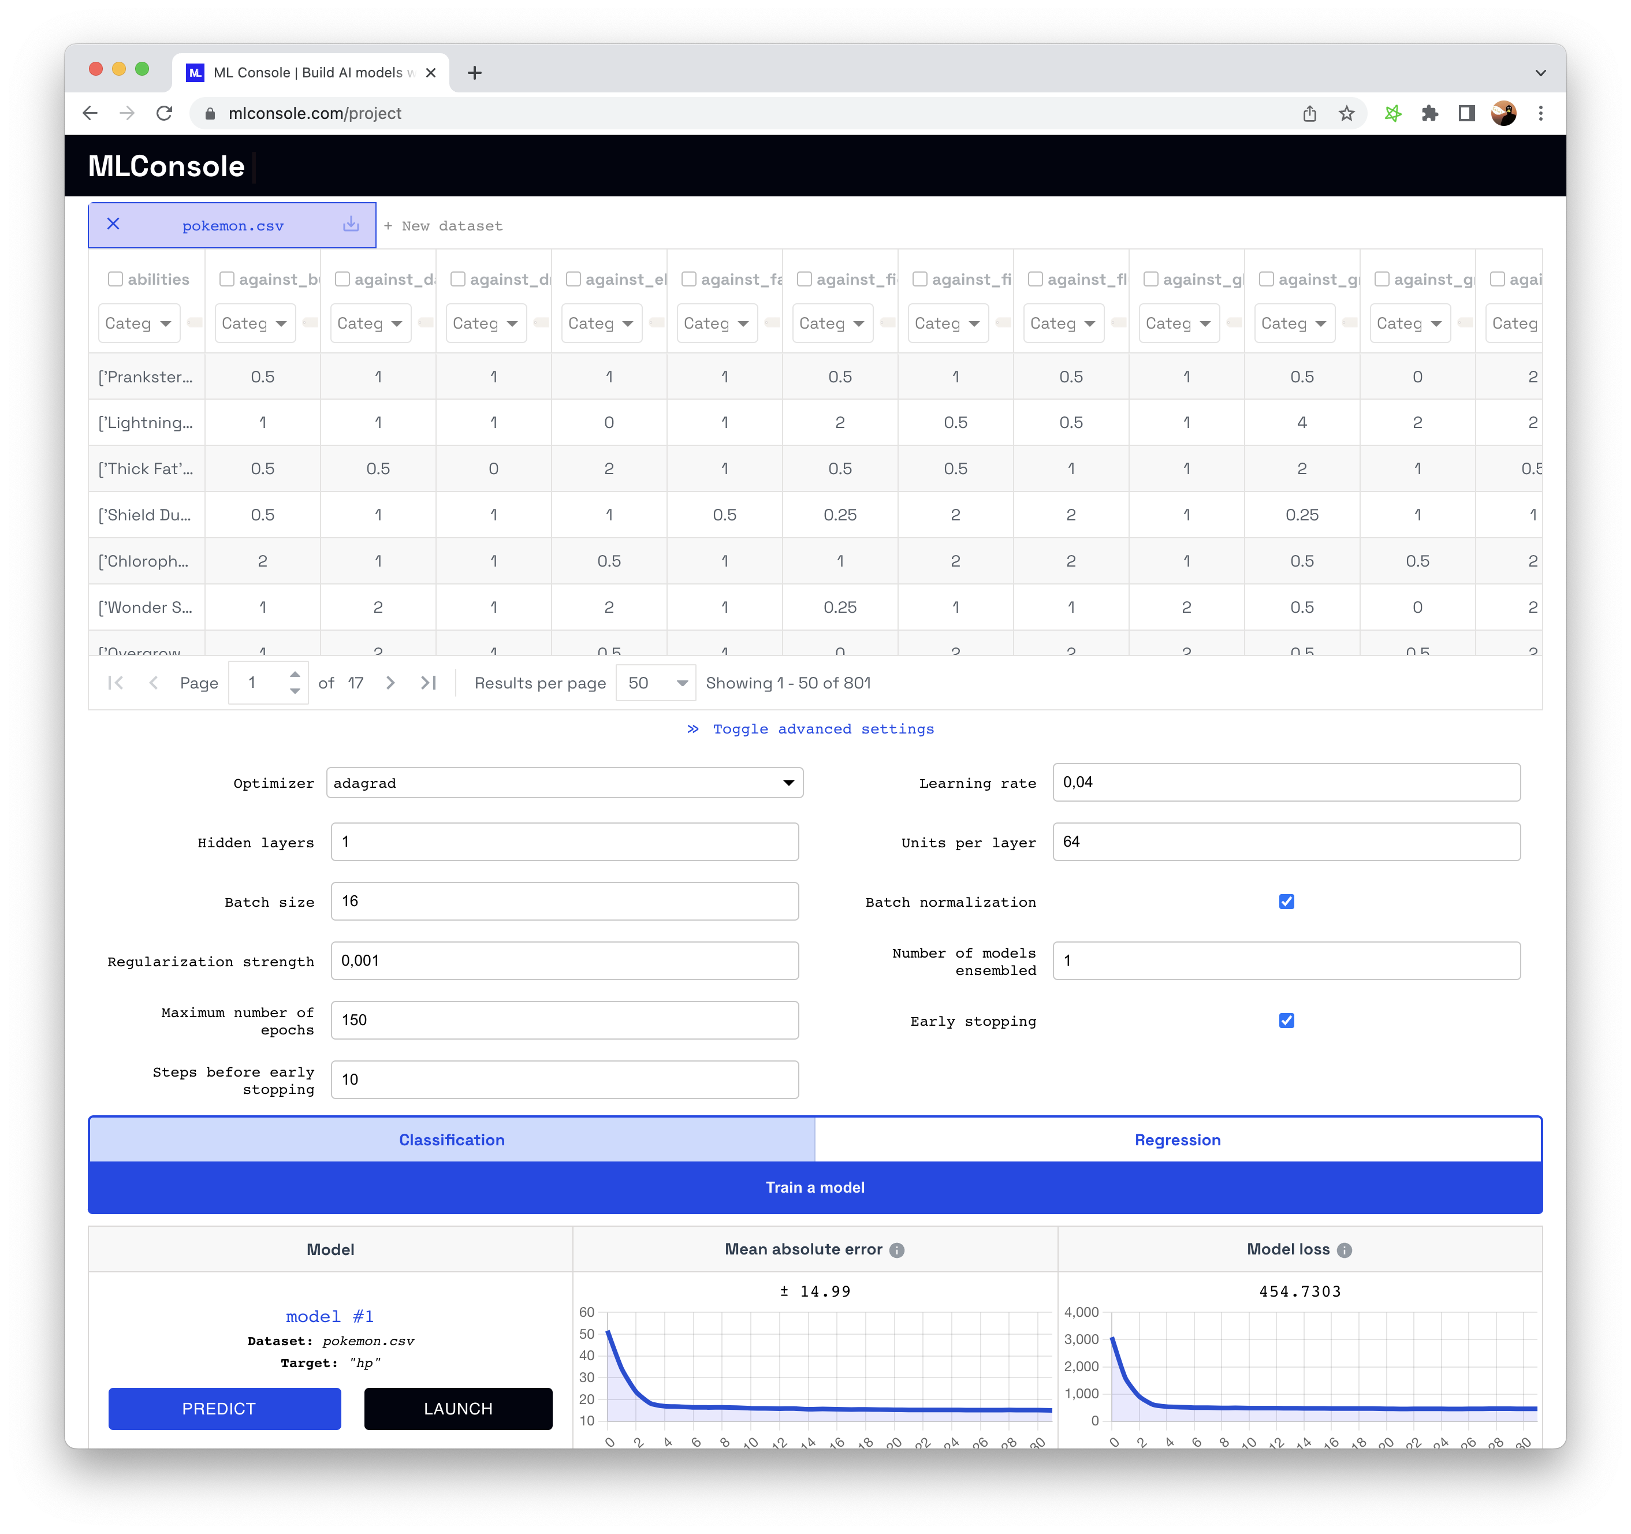Screen dimensions: 1631x1534
Task: Open the Optimizer adagrad dropdown
Action: point(564,783)
